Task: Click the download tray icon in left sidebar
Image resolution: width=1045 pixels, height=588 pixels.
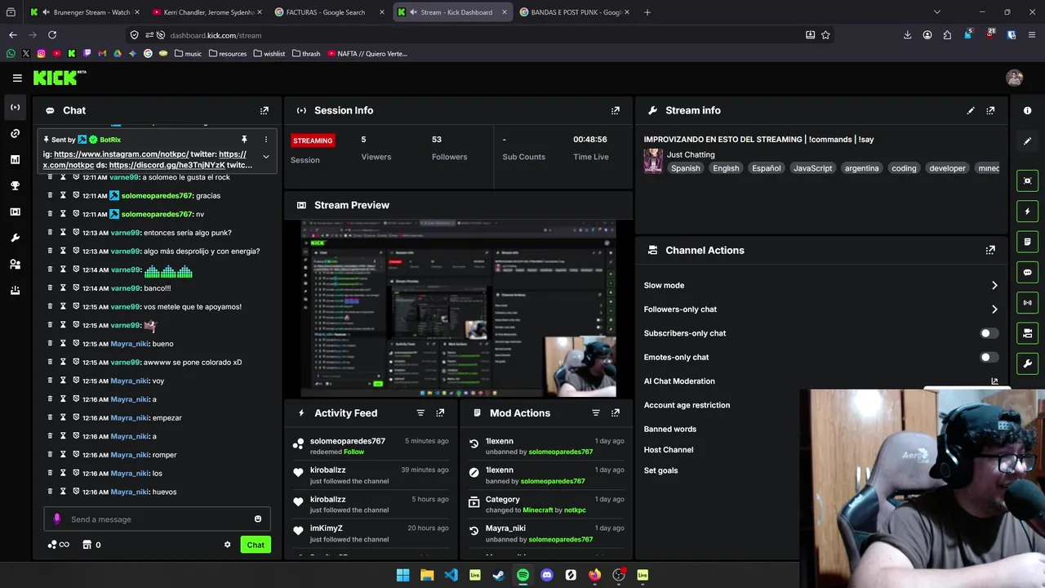Action: (15, 290)
